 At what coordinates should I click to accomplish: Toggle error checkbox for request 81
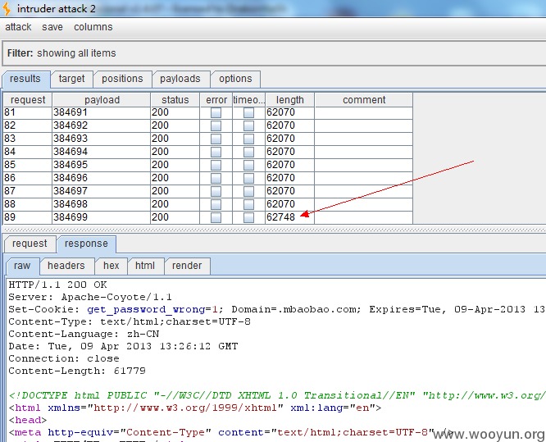(x=216, y=112)
